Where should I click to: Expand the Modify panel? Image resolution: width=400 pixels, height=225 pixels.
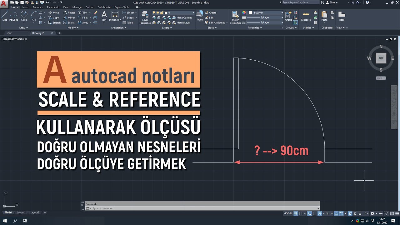pyautogui.click(x=73, y=27)
